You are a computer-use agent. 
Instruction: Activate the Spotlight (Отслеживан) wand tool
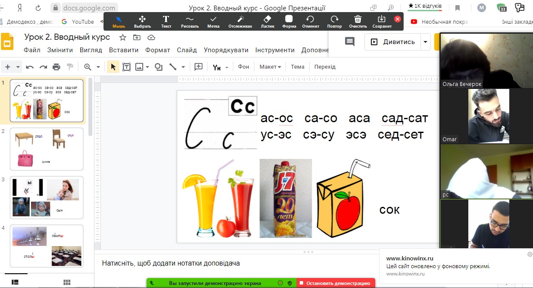click(x=240, y=21)
